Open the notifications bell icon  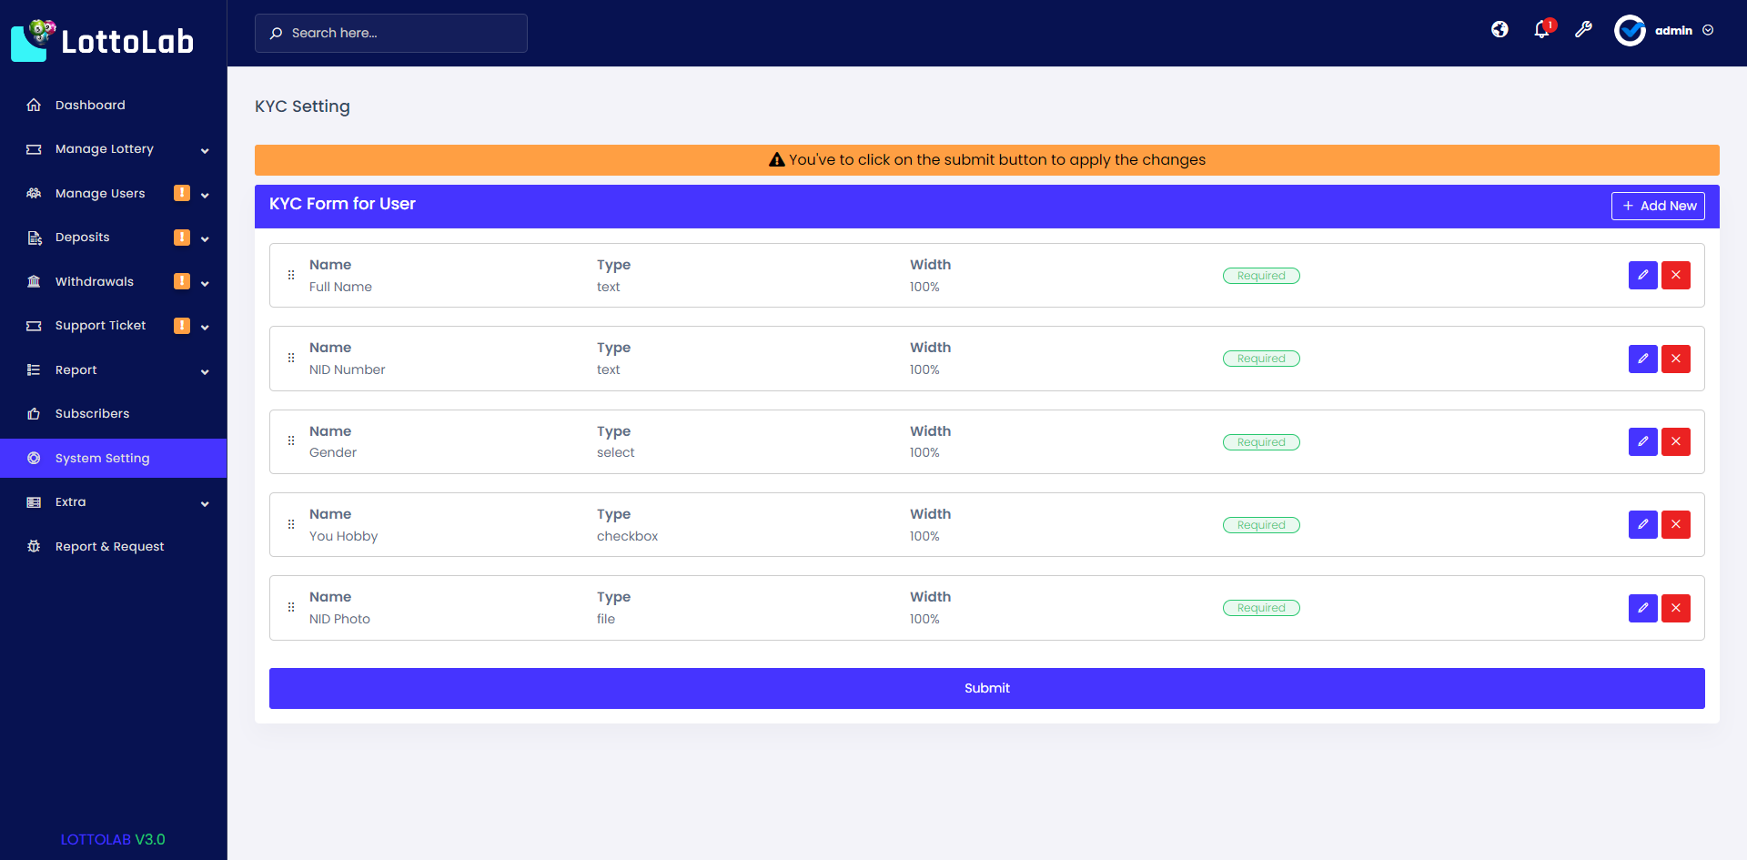(1541, 30)
